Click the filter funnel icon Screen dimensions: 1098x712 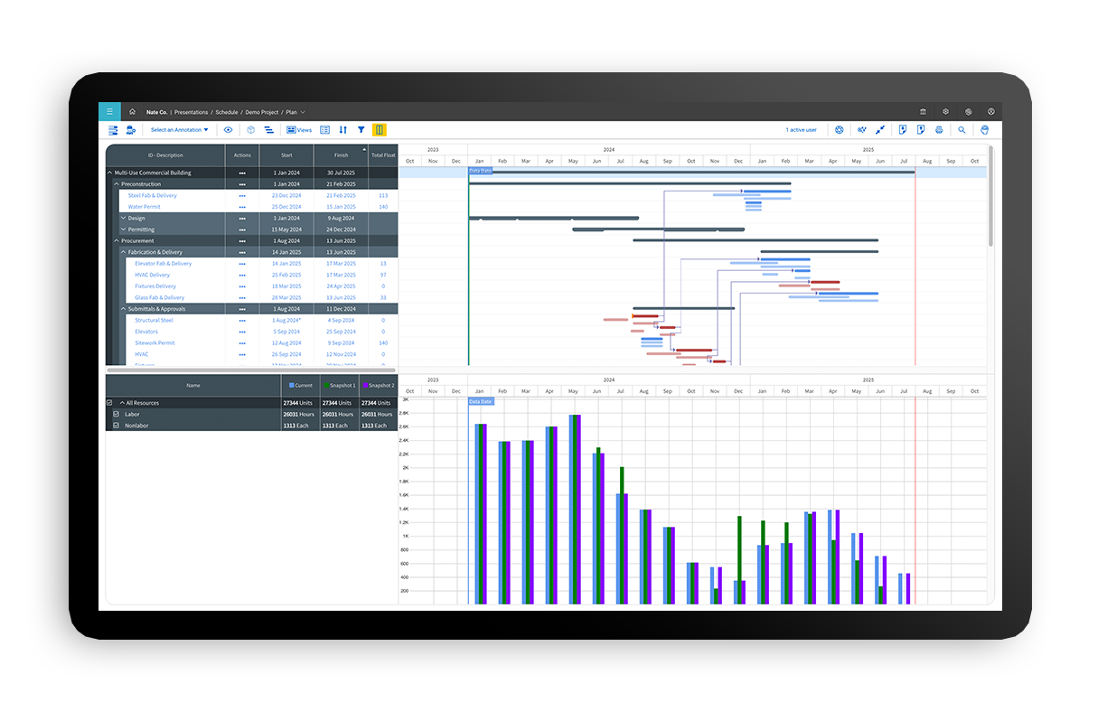pyautogui.click(x=361, y=130)
